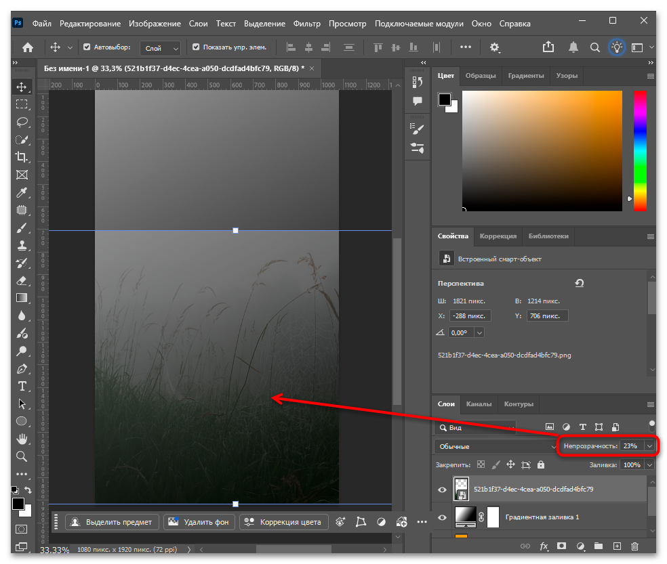The height and width of the screenshot is (564, 667).
Task: Click the X position field -288 пикс.
Action: pyautogui.click(x=470, y=316)
